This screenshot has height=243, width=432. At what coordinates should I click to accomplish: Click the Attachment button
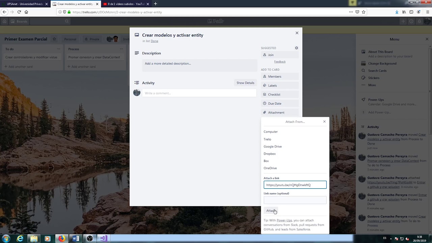coord(280,112)
